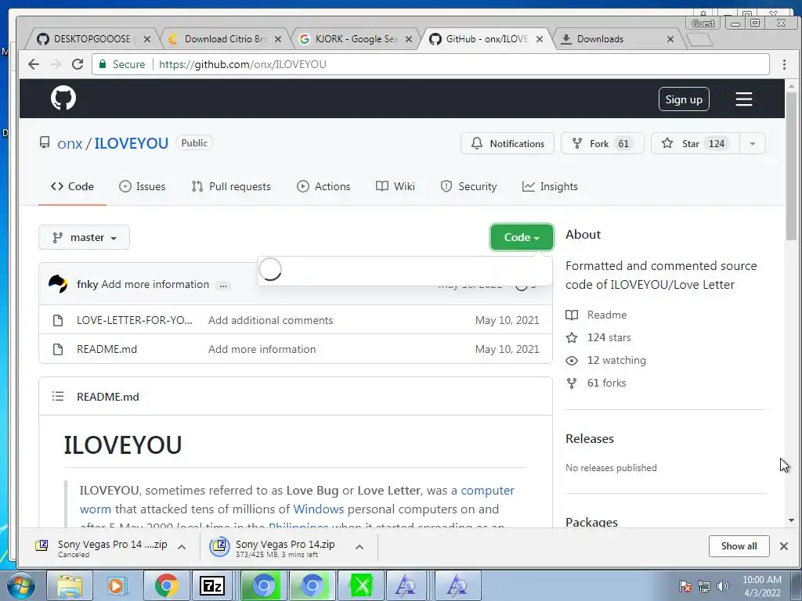Switch to the Pull requests tab

tap(231, 186)
